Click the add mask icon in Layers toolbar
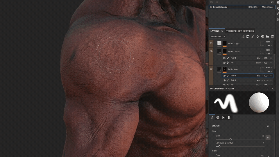Viewport: 279px width, 157px height. tap(248, 37)
